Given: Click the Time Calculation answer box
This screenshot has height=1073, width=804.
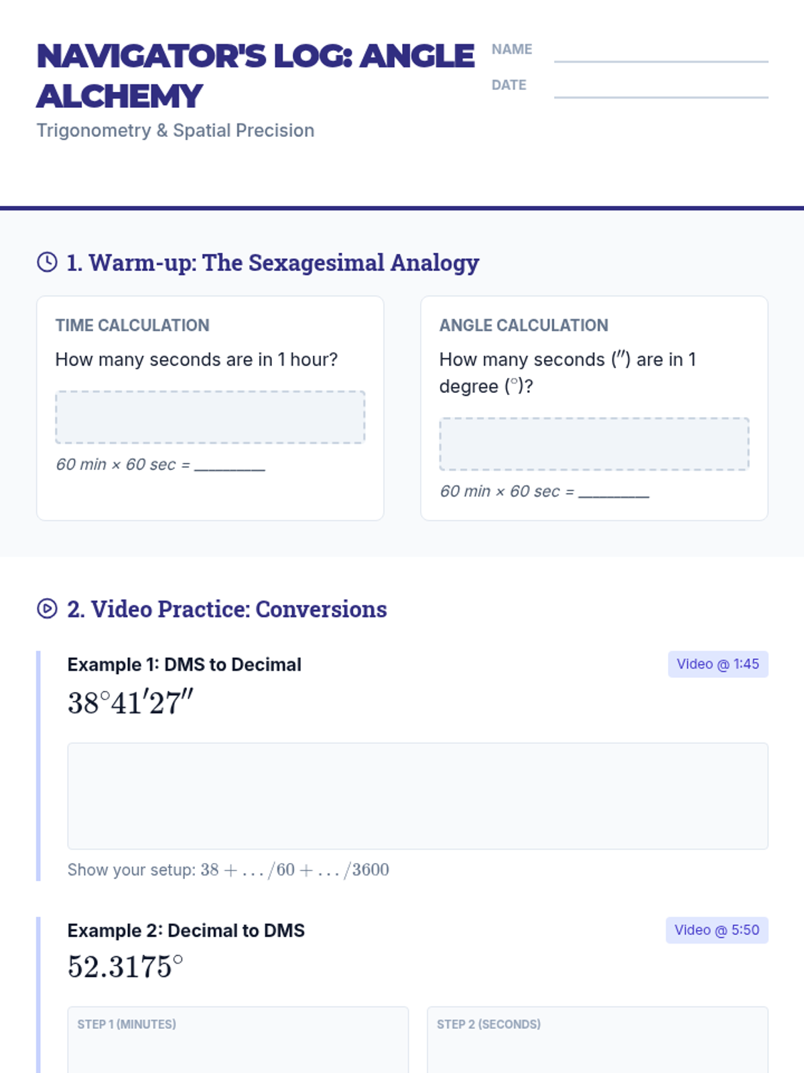Looking at the screenshot, I should 210,417.
